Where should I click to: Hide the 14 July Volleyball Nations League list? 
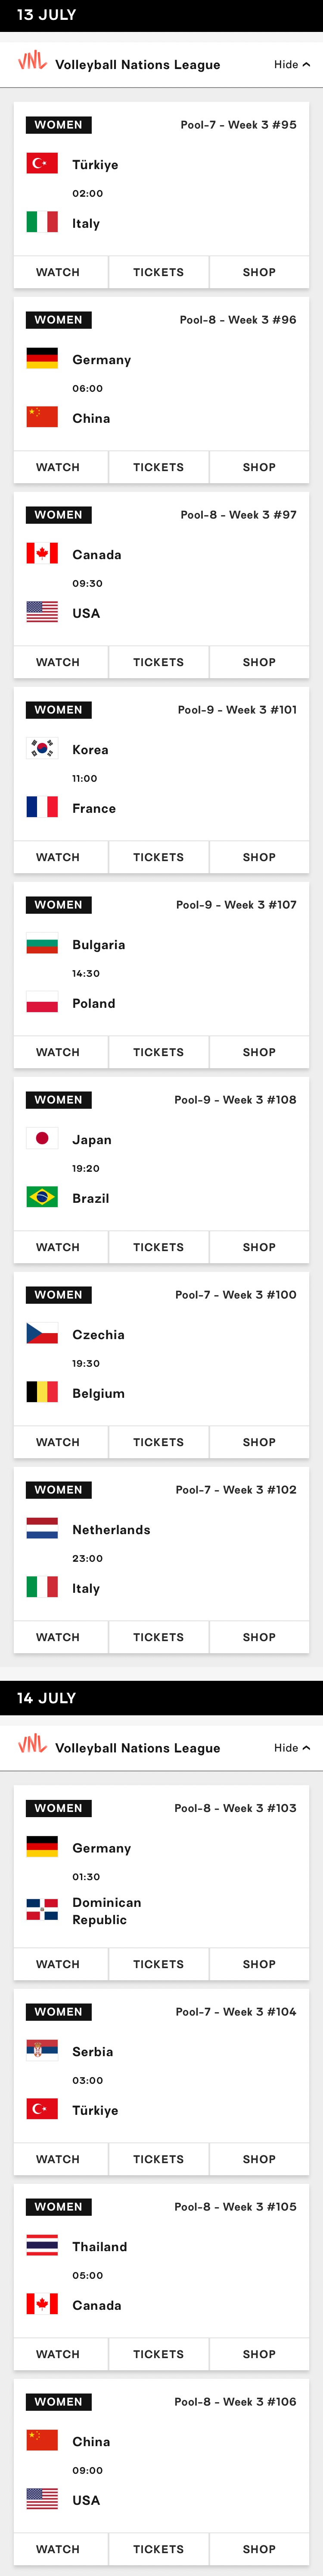click(x=292, y=1747)
